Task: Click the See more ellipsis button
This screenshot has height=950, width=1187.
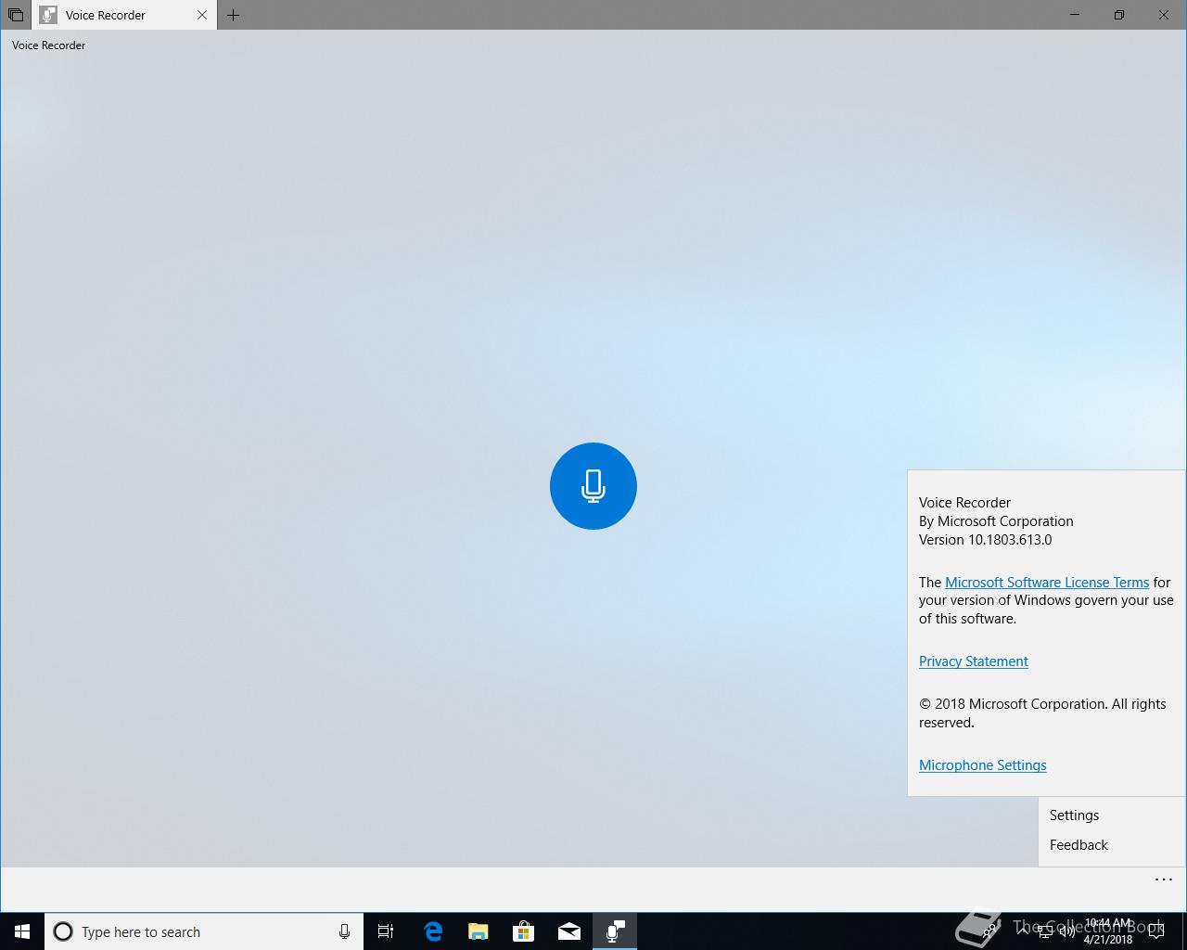Action: tap(1164, 879)
